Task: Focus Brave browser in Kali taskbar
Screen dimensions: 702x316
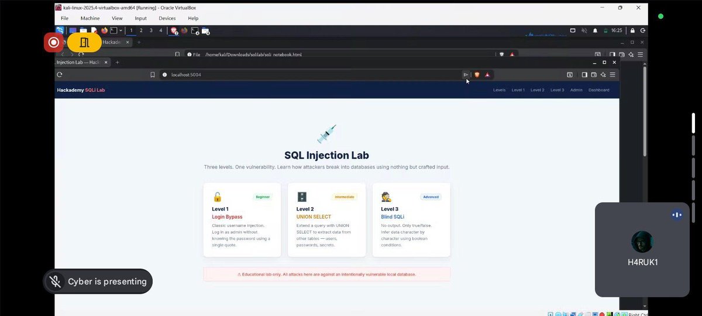Action: tap(174, 31)
